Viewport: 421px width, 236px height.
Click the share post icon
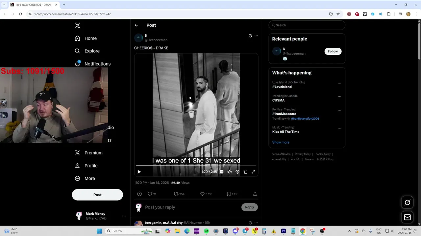[255, 194]
